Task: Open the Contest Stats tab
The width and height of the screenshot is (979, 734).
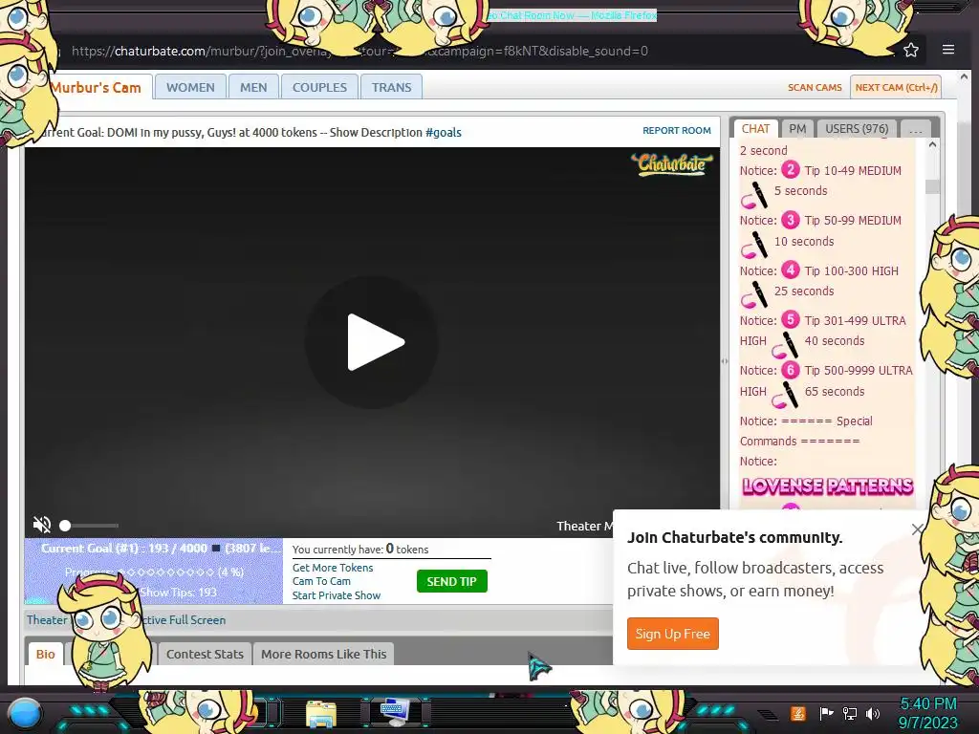Action: pos(205,654)
